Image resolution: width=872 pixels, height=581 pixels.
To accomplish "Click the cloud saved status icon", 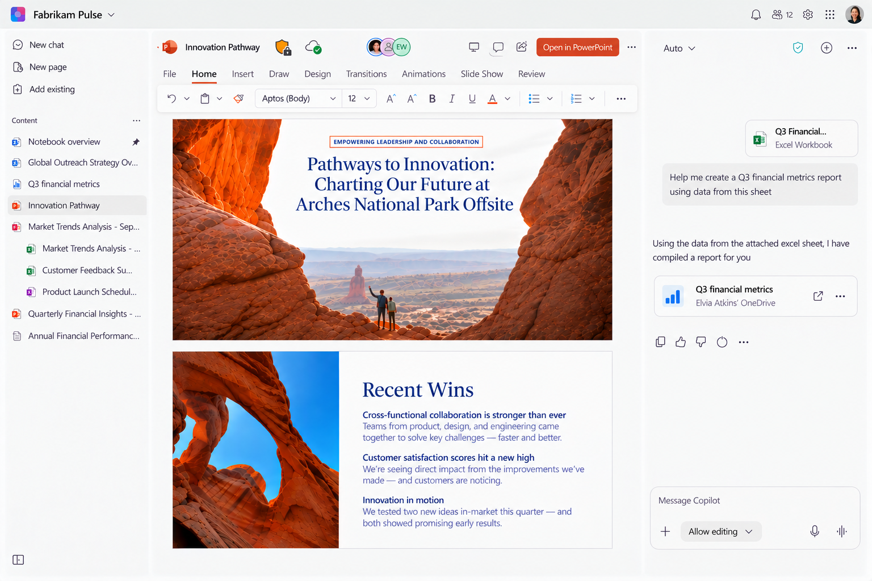I will [x=313, y=47].
